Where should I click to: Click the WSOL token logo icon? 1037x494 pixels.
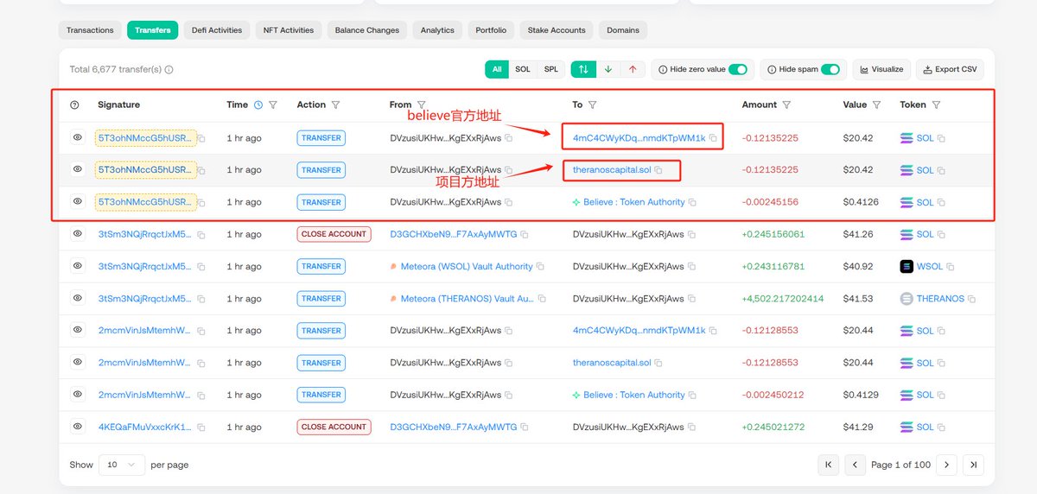[x=907, y=267]
